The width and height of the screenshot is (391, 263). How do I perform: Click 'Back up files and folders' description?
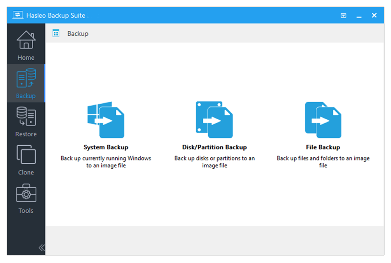[x=323, y=162]
